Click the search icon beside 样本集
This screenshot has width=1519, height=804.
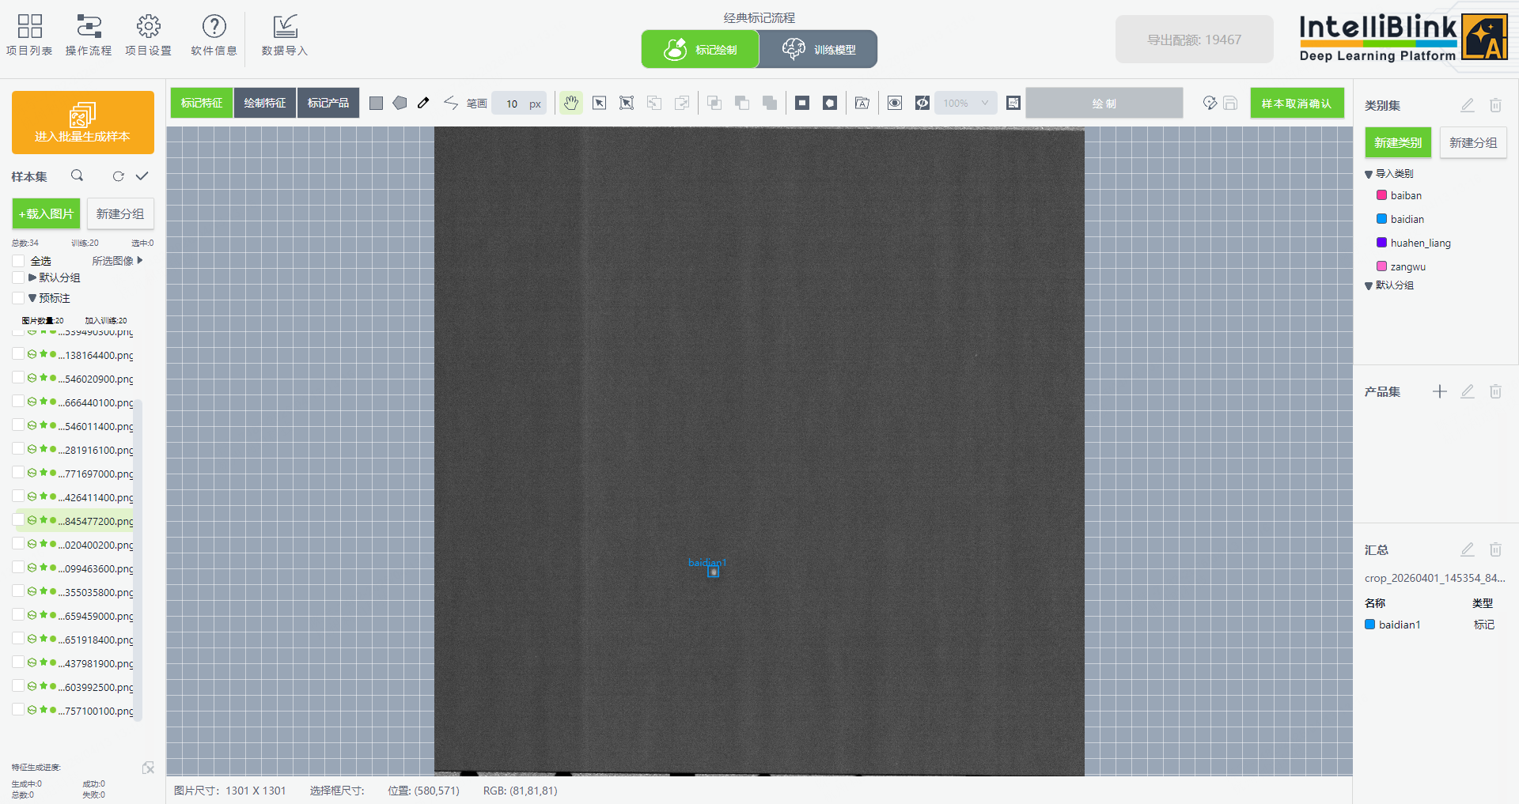(77, 176)
